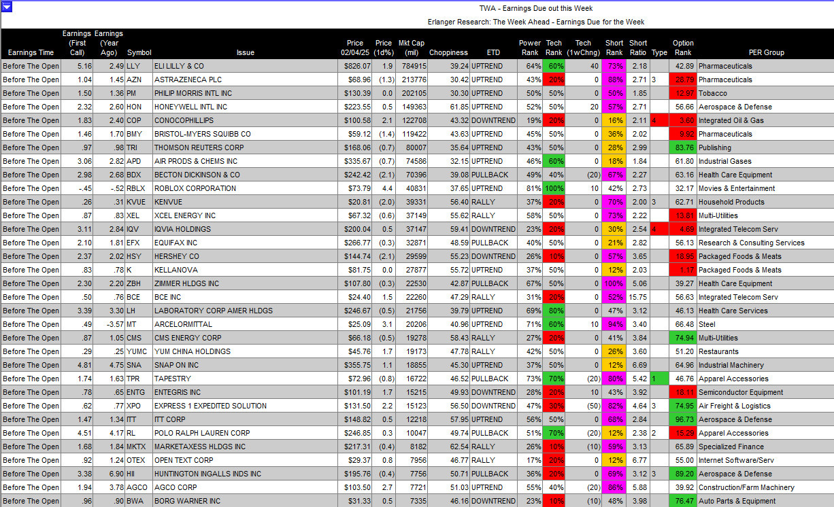
Task: Select OPEN TEXT CORP cell
Action: [x=245, y=460]
